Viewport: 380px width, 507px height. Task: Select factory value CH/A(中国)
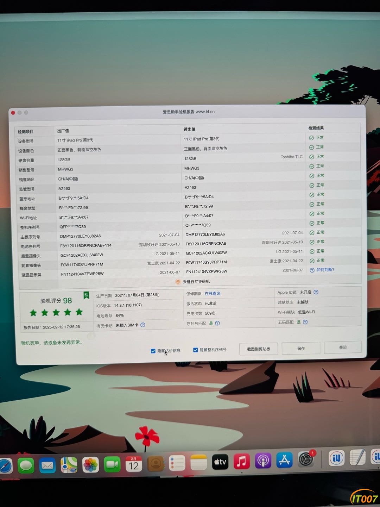point(68,179)
